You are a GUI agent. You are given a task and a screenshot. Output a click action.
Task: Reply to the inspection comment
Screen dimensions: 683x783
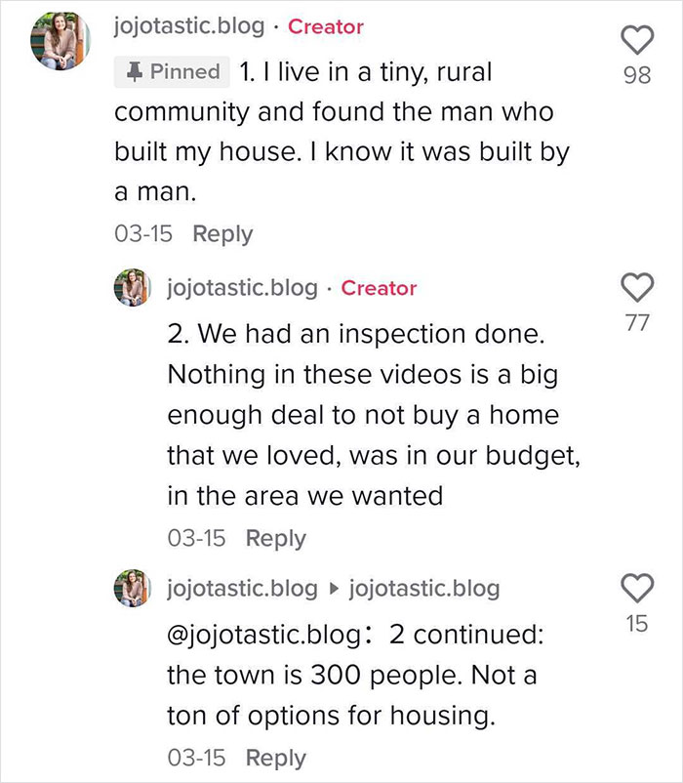point(275,538)
